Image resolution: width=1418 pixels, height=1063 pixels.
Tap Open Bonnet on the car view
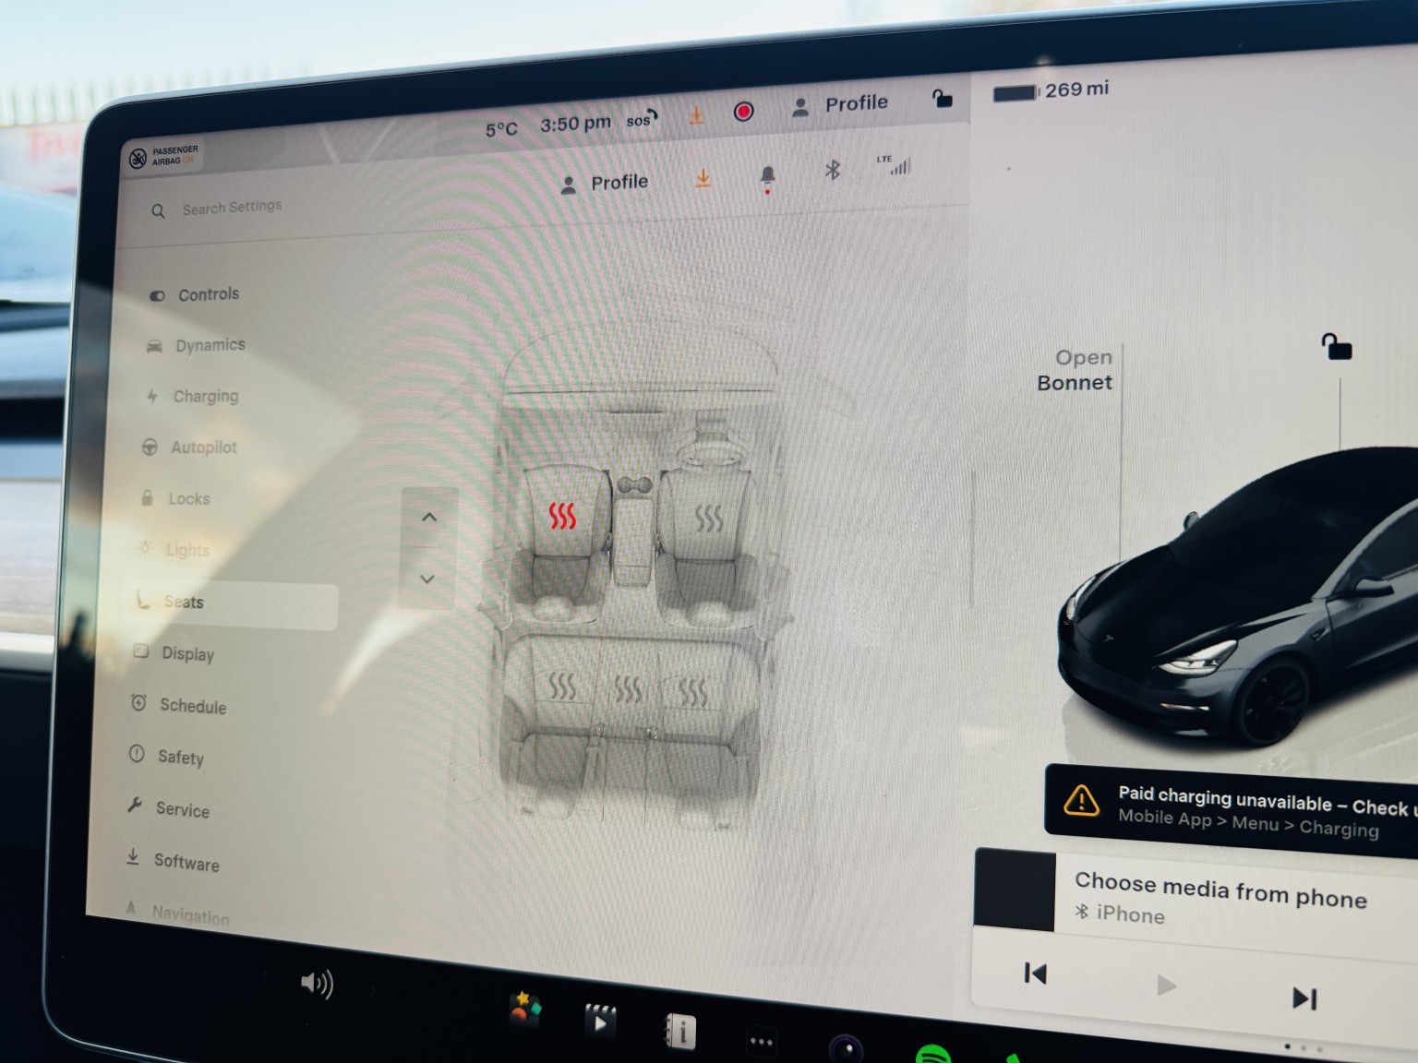pyautogui.click(x=1075, y=370)
